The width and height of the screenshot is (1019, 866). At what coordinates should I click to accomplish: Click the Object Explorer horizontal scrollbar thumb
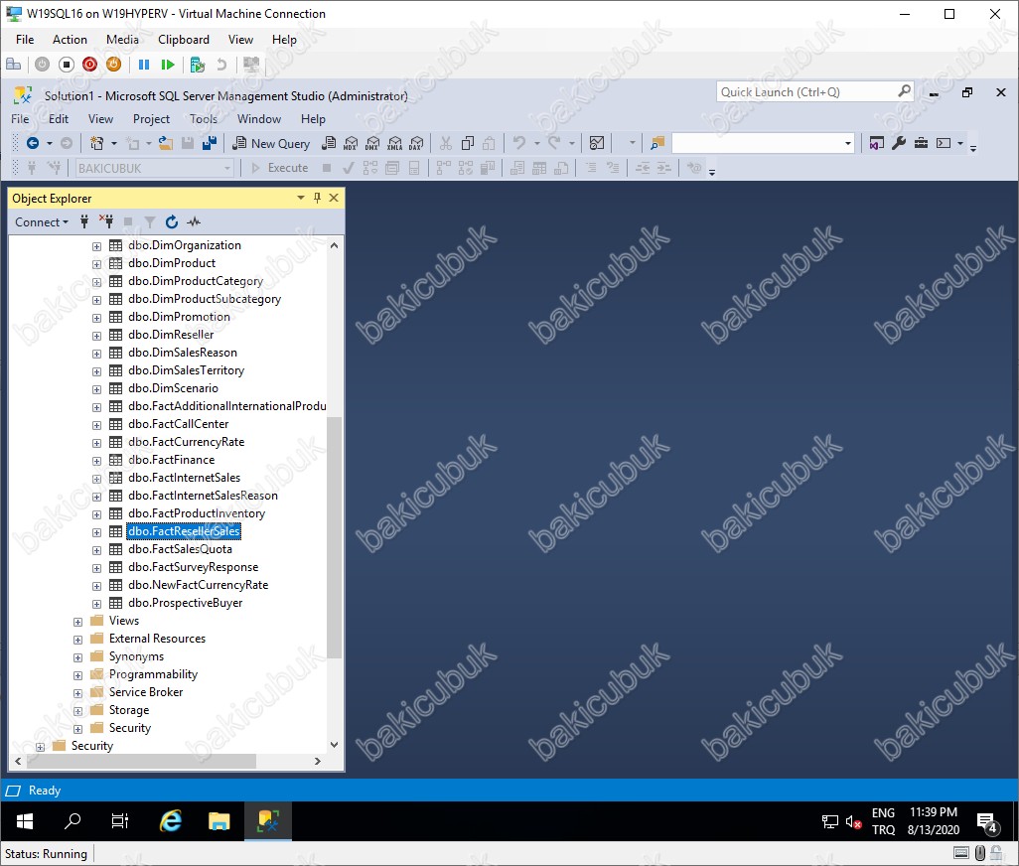(141, 761)
